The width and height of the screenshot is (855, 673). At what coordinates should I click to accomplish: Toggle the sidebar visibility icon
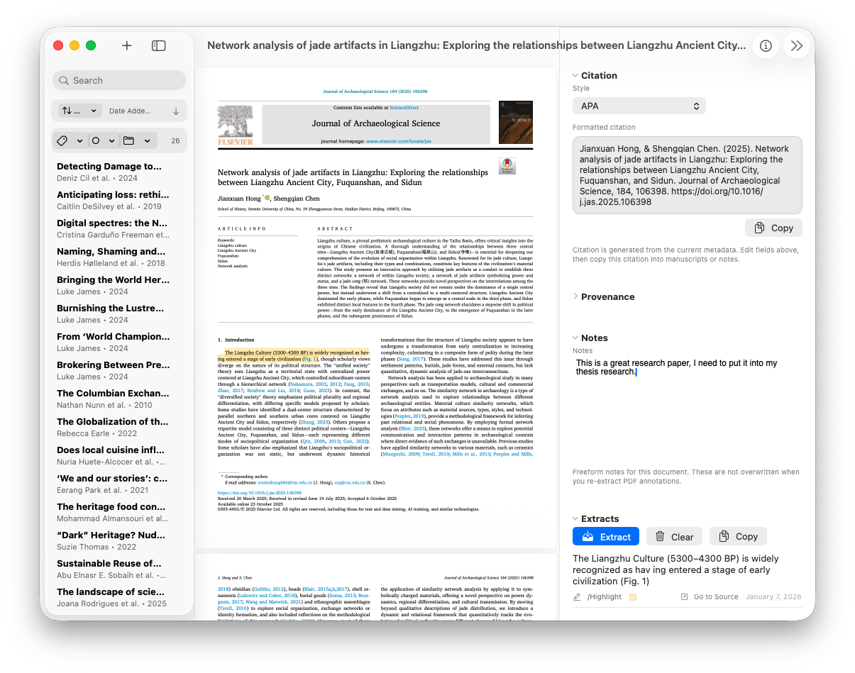(158, 45)
